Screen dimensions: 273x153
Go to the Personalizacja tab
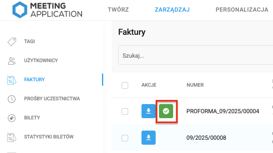pyautogui.click(x=242, y=10)
